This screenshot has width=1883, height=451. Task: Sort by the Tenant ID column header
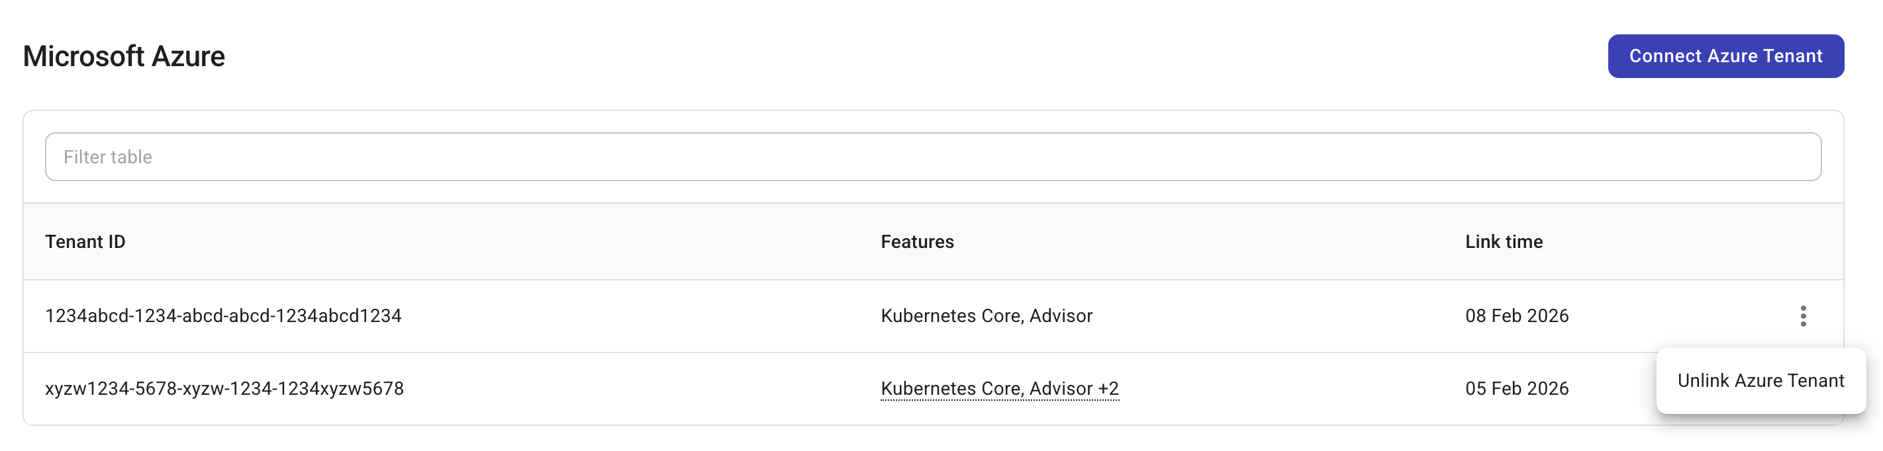tap(85, 241)
